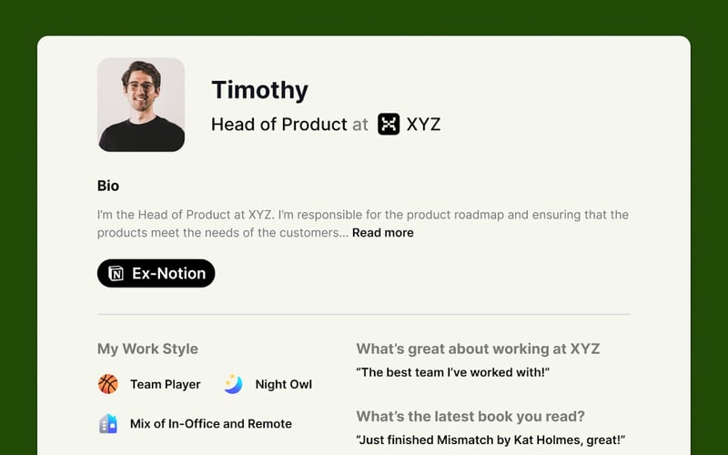
Task: Click the basketball Team Player icon
Action: coord(108,384)
